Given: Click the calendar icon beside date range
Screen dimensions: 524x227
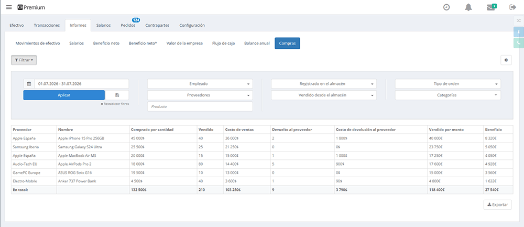Looking at the screenshot, I should point(29,83).
